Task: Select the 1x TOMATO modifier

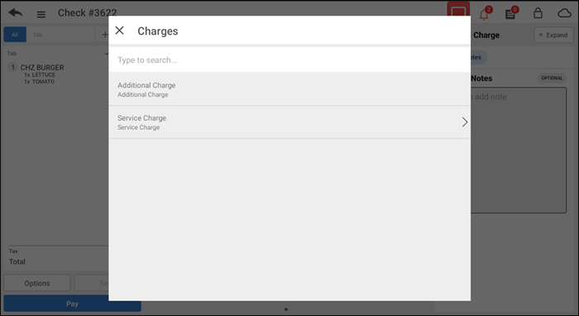Action: tap(39, 82)
